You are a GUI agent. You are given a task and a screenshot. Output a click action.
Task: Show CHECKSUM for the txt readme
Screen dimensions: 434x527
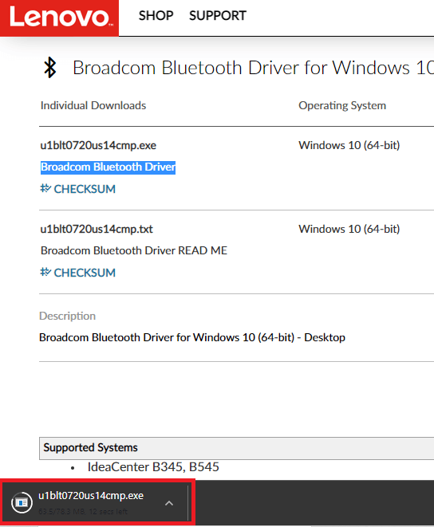click(85, 273)
